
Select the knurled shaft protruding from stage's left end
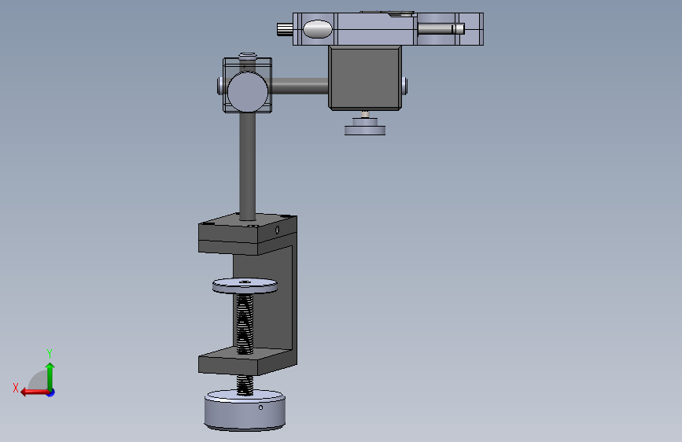point(285,29)
